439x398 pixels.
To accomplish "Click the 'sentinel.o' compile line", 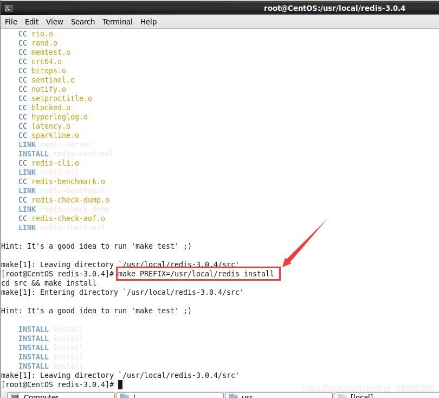I will coord(47,80).
